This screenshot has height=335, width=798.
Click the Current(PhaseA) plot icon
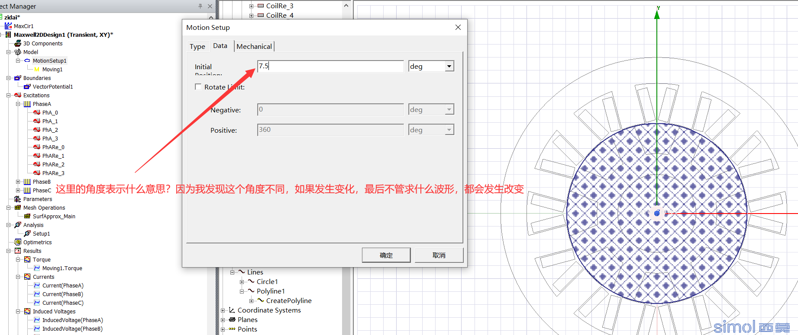37,285
